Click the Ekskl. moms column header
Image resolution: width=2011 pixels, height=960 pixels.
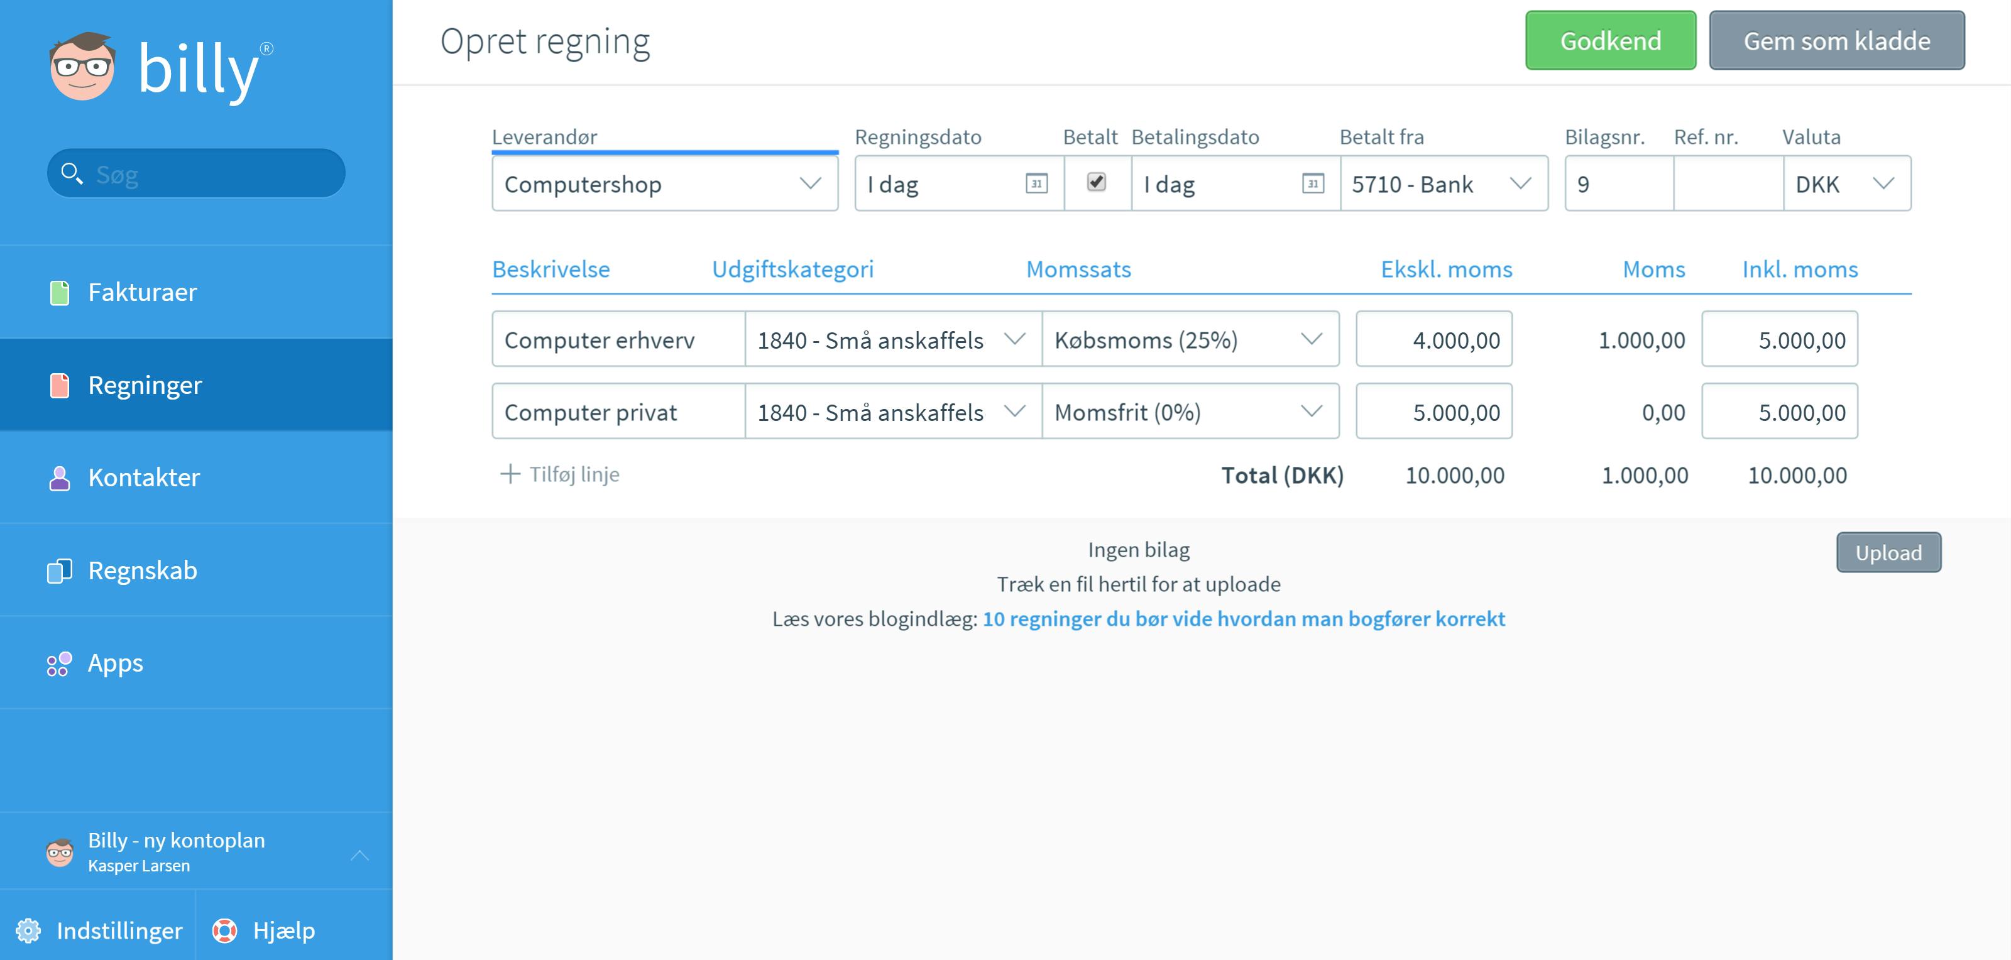1447,270
